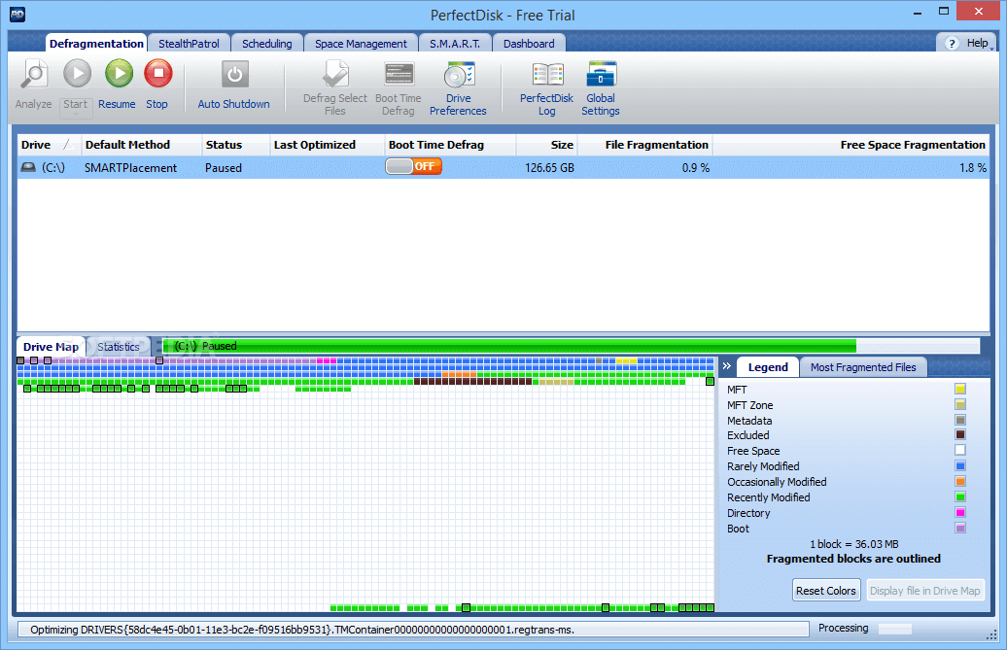Click the Reset Colors button

[825, 590]
